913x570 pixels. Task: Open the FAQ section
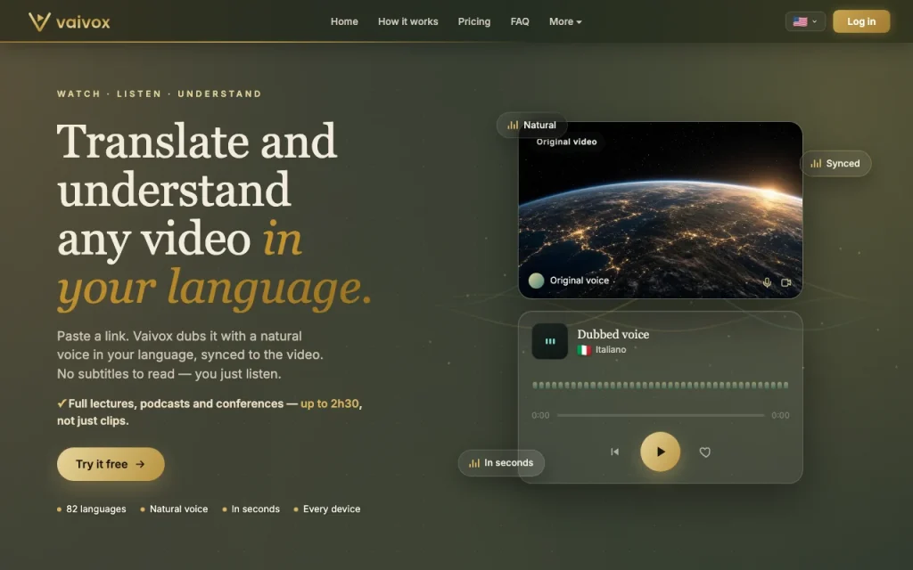point(520,21)
